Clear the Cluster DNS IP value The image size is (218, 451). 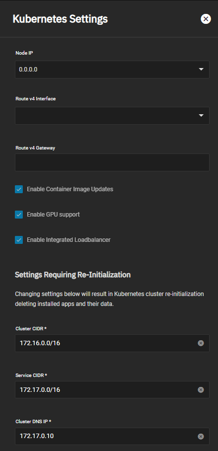click(201, 436)
